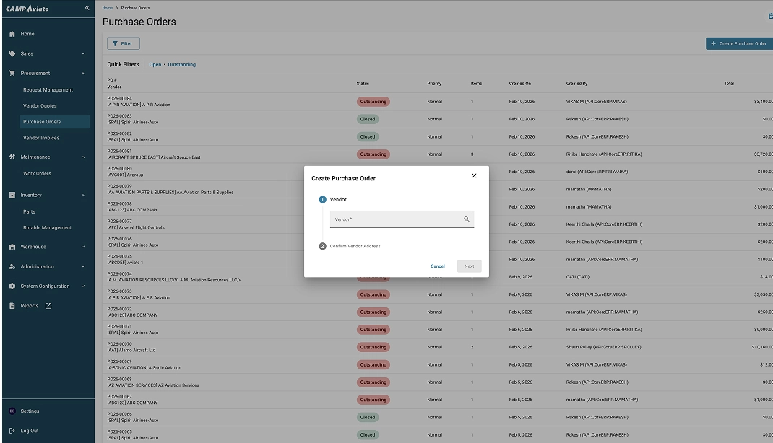Select the Outstanding quick filter
The image size is (773, 443).
click(x=181, y=65)
